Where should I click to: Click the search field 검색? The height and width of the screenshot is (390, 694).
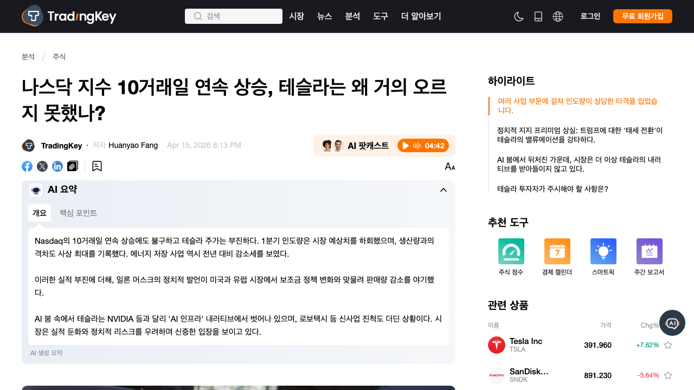pyautogui.click(x=234, y=16)
